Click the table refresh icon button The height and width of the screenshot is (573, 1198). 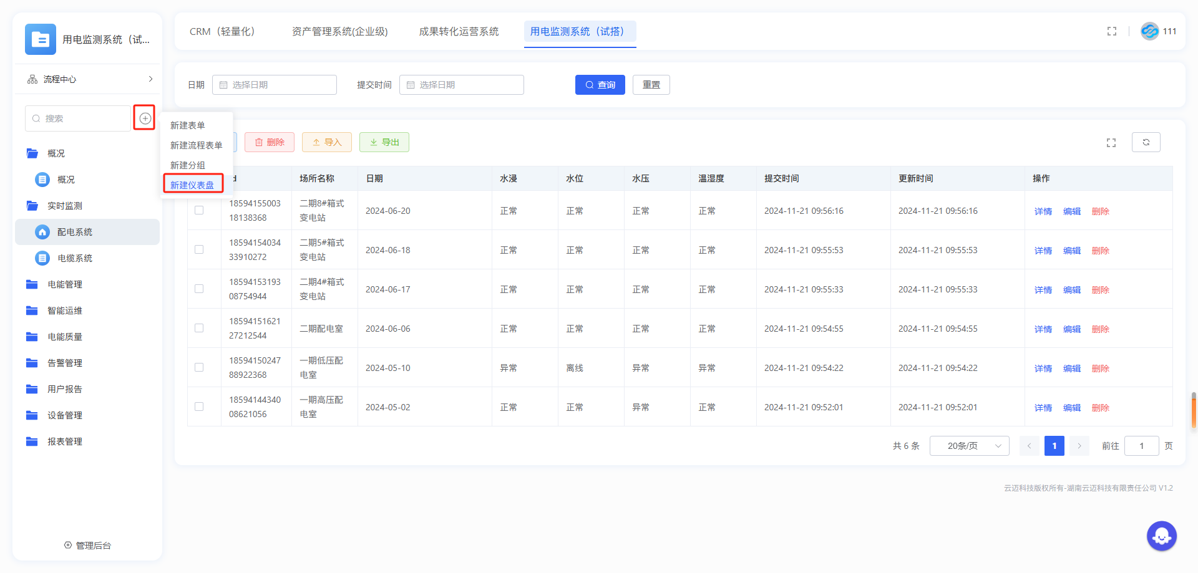coord(1146,142)
